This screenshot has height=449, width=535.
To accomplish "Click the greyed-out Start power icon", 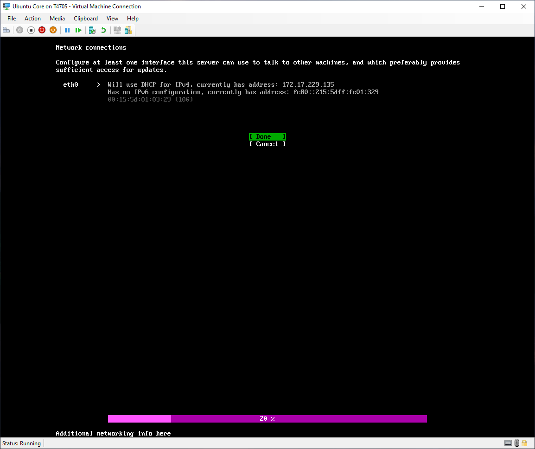I will tap(20, 30).
